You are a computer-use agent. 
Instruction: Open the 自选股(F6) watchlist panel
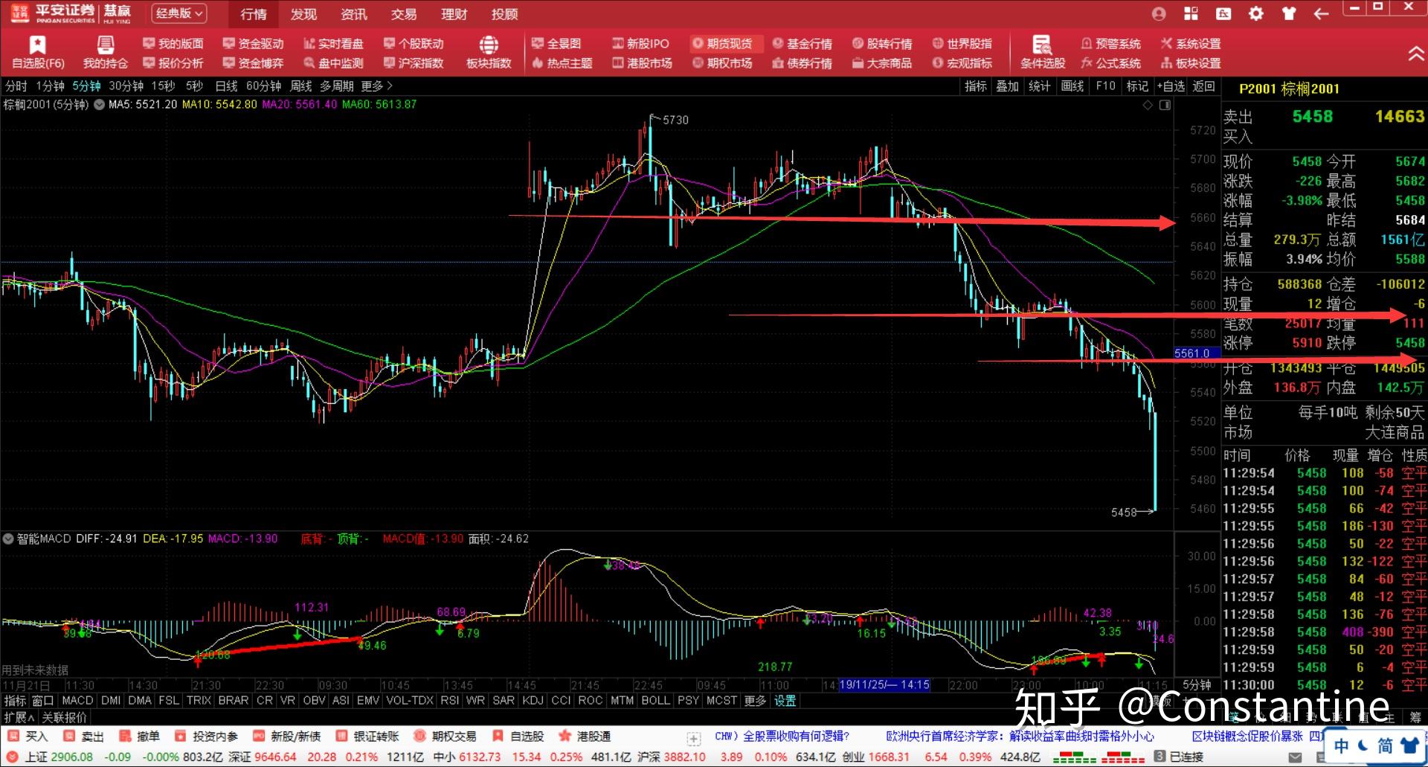tap(36, 54)
